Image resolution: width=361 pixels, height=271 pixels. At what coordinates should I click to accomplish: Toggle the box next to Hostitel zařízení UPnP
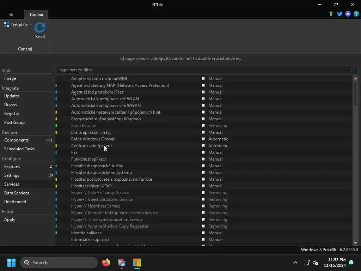(203, 186)
